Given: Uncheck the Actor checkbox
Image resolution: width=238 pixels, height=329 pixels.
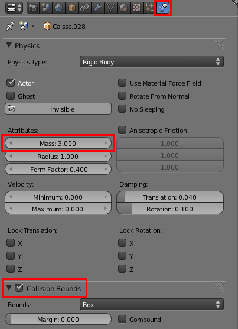Looking at the screenshot, I should pyautogui.click(x=11, y=83).
